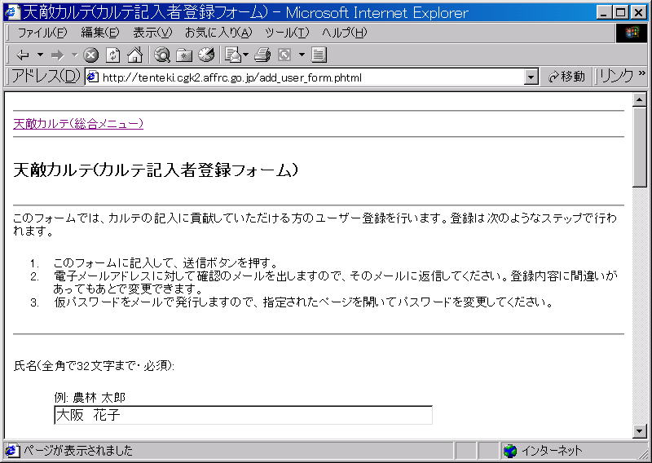The image size is (652, 463).
Task: Click the 氏名 name input field
Action: pyautogui.click(x=243, y=416)
